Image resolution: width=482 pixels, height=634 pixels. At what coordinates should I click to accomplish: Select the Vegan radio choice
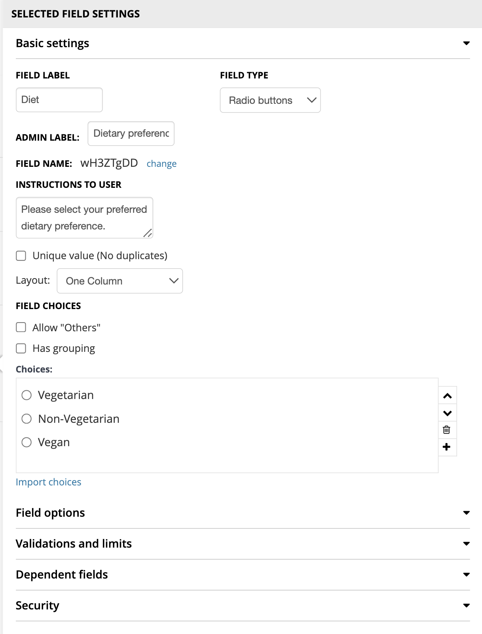pyautogui.click(x=27, y=442)
